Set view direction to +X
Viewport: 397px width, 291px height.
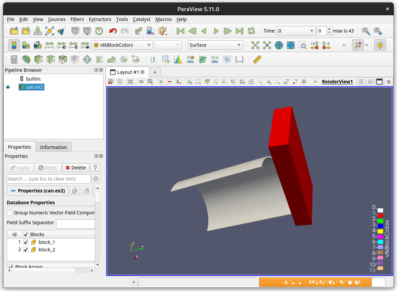click(x=314, y=45)
